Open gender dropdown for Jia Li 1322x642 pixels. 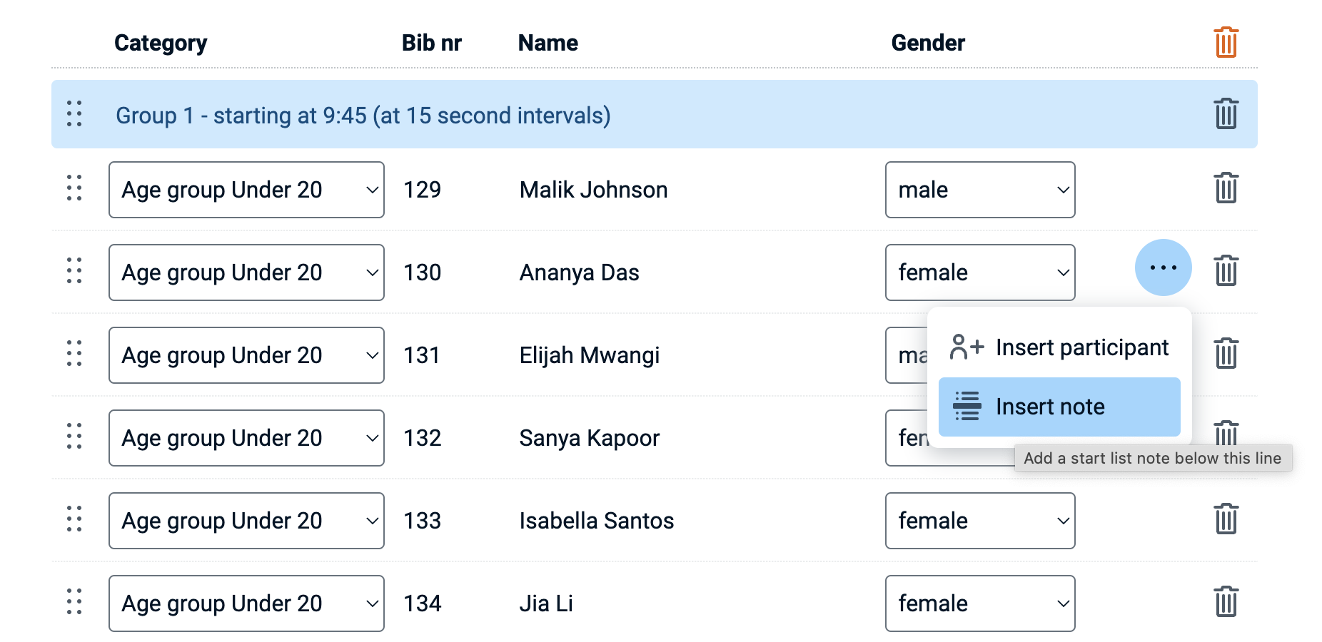[x=979, y=603]
